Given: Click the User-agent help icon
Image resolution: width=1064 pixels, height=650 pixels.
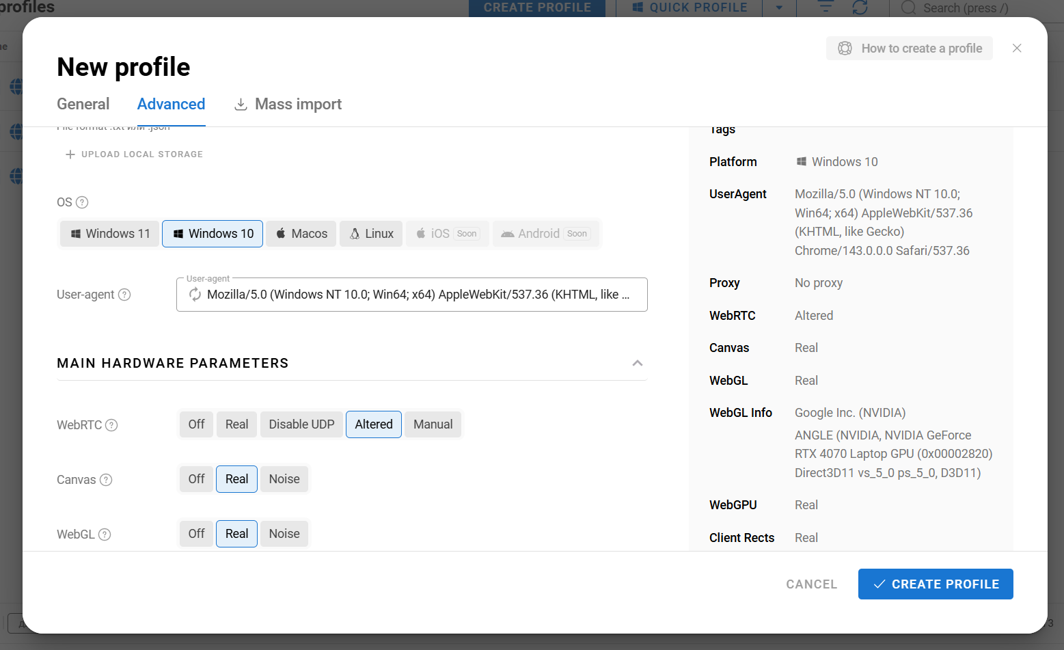Looking at the screenshot, I should coord(124,295).
